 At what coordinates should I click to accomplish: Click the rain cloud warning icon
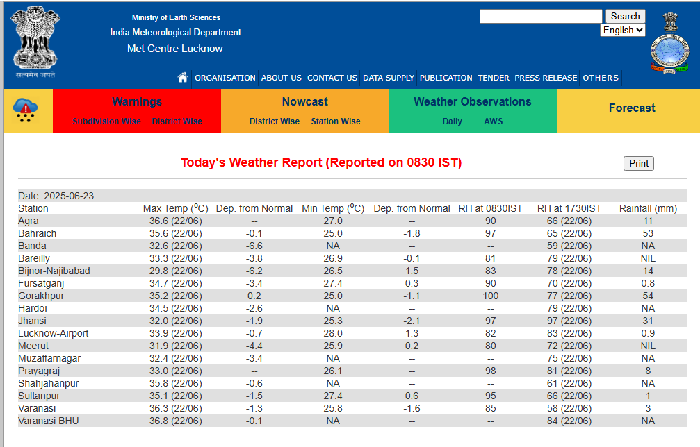click(26, 110)
